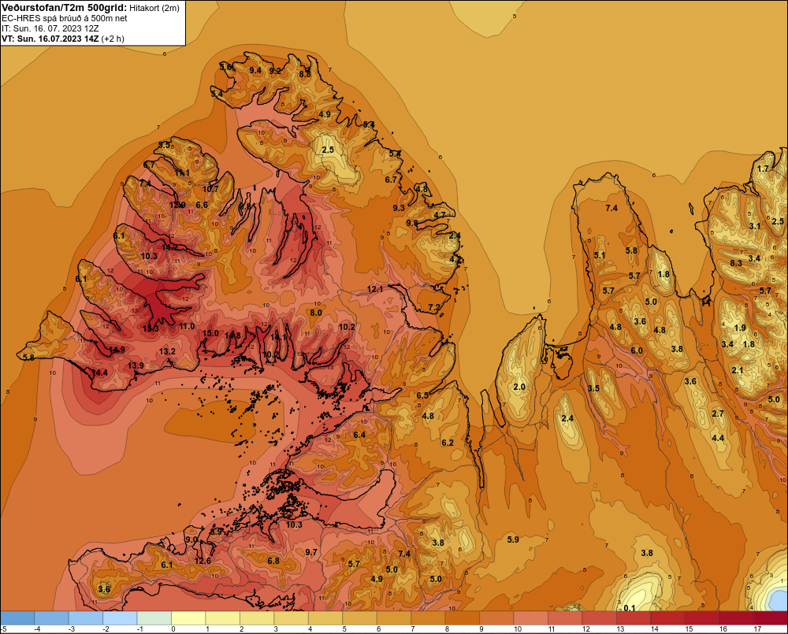Screen dimensions: 788x634
Task: Click the 6.4 temperature value
Action: click(359, 435)
